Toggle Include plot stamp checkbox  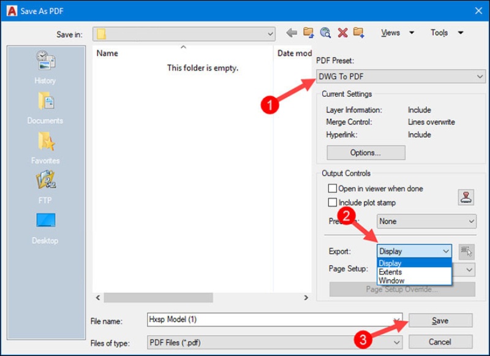(x=333, y=203)
